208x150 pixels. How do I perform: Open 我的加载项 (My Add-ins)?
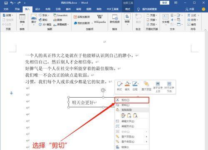(82, 23)
